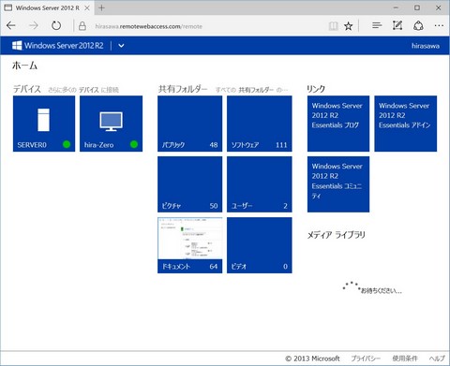Click the browser forward arrow
450x366 pixels.
coord(34,25)
